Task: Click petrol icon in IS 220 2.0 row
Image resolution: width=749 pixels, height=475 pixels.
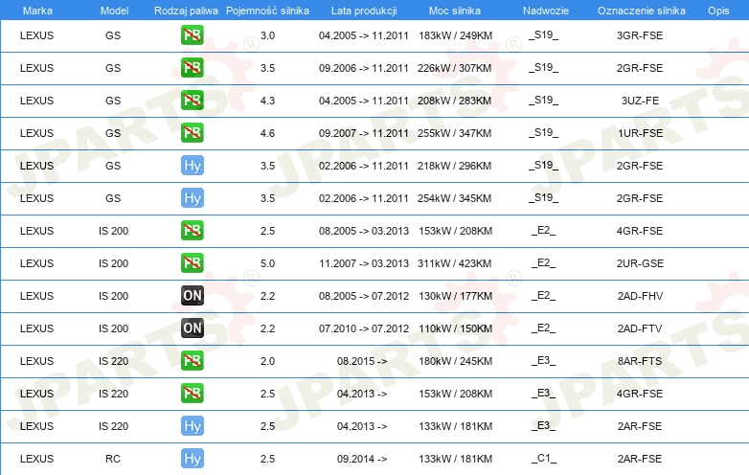Action: 192,361
